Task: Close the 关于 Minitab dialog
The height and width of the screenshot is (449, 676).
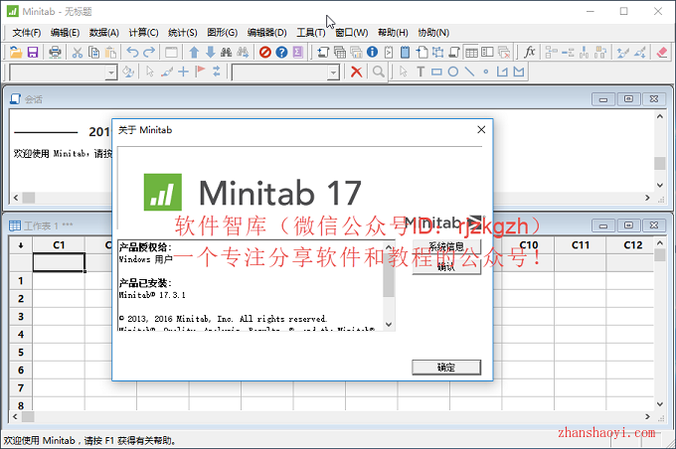Action: click(481, 130)
